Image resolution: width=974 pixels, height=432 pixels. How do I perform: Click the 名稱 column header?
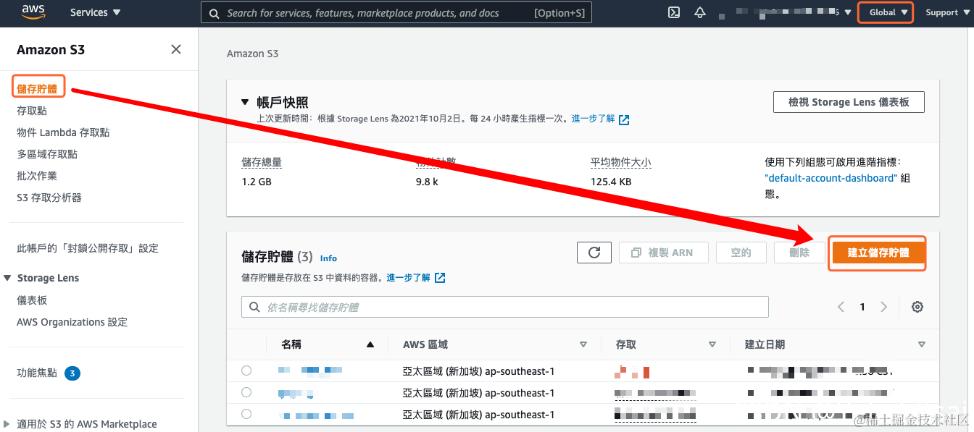point(291,345)
